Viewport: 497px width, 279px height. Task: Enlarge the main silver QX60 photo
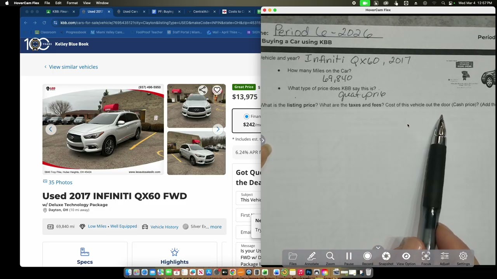click(x=103, y=129)
